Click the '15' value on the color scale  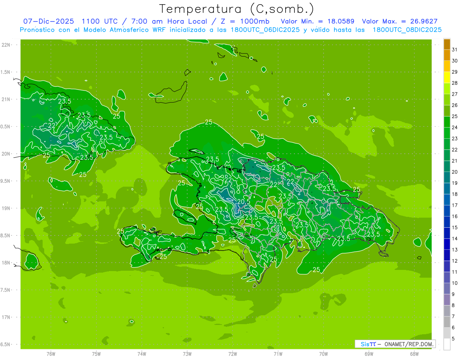click(x=455, y=227)
